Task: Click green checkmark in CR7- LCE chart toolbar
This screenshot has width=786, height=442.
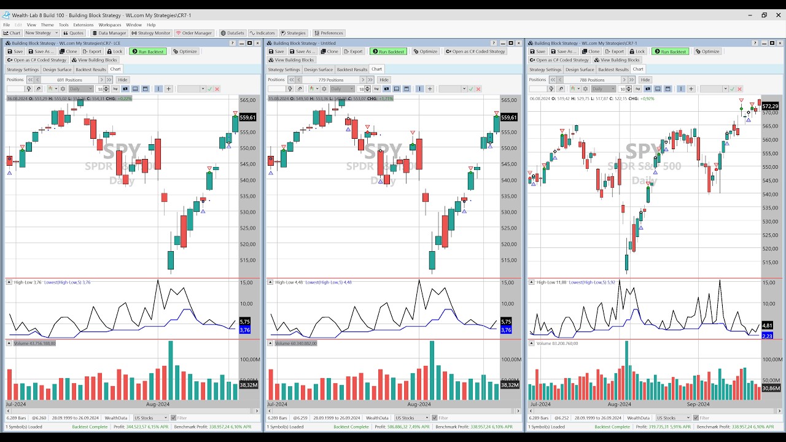Action: tap(209, 89)
